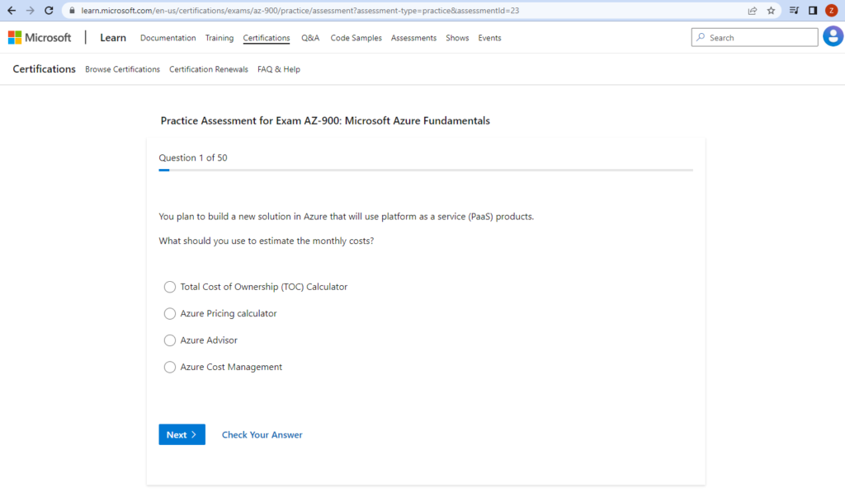
Task: Click the Microsoft logo
Action: pos(40,37)
